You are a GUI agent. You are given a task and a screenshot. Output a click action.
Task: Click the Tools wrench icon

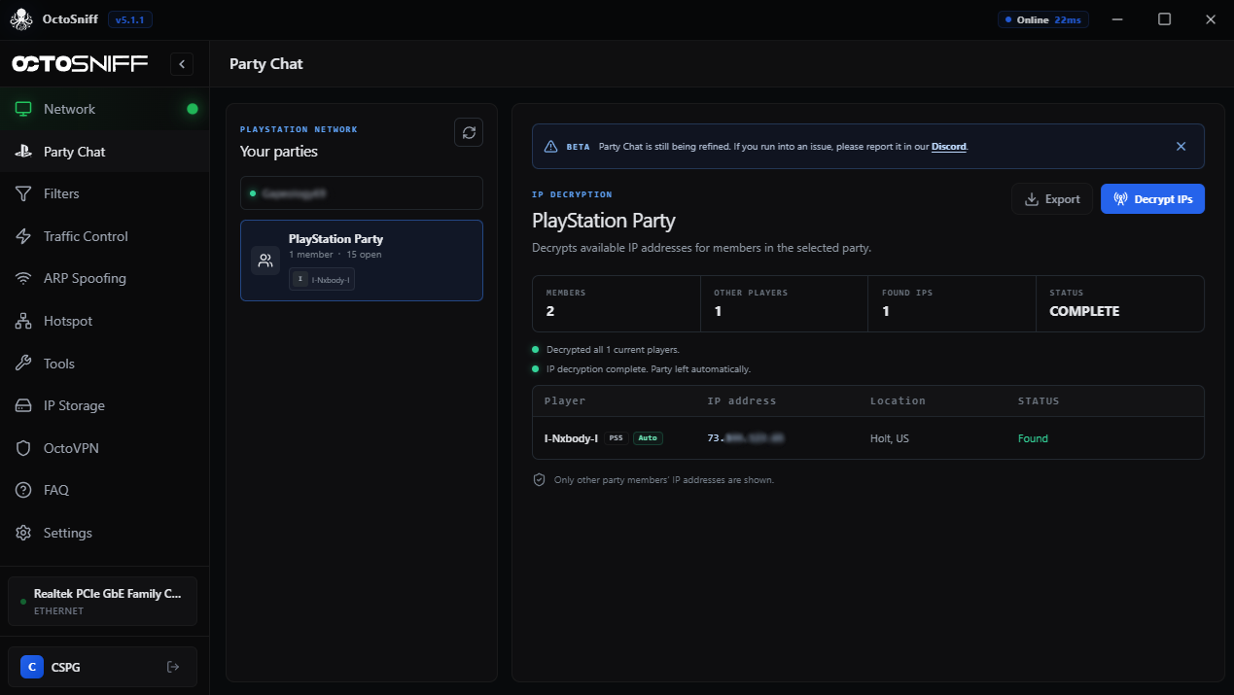pyautogui.click(x=24, y=364)
